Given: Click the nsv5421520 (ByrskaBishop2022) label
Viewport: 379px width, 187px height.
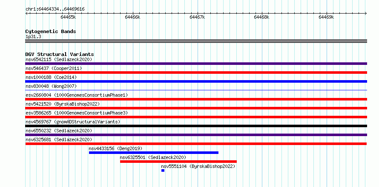Looking at the screenshot, I should (x=63, y=104).
